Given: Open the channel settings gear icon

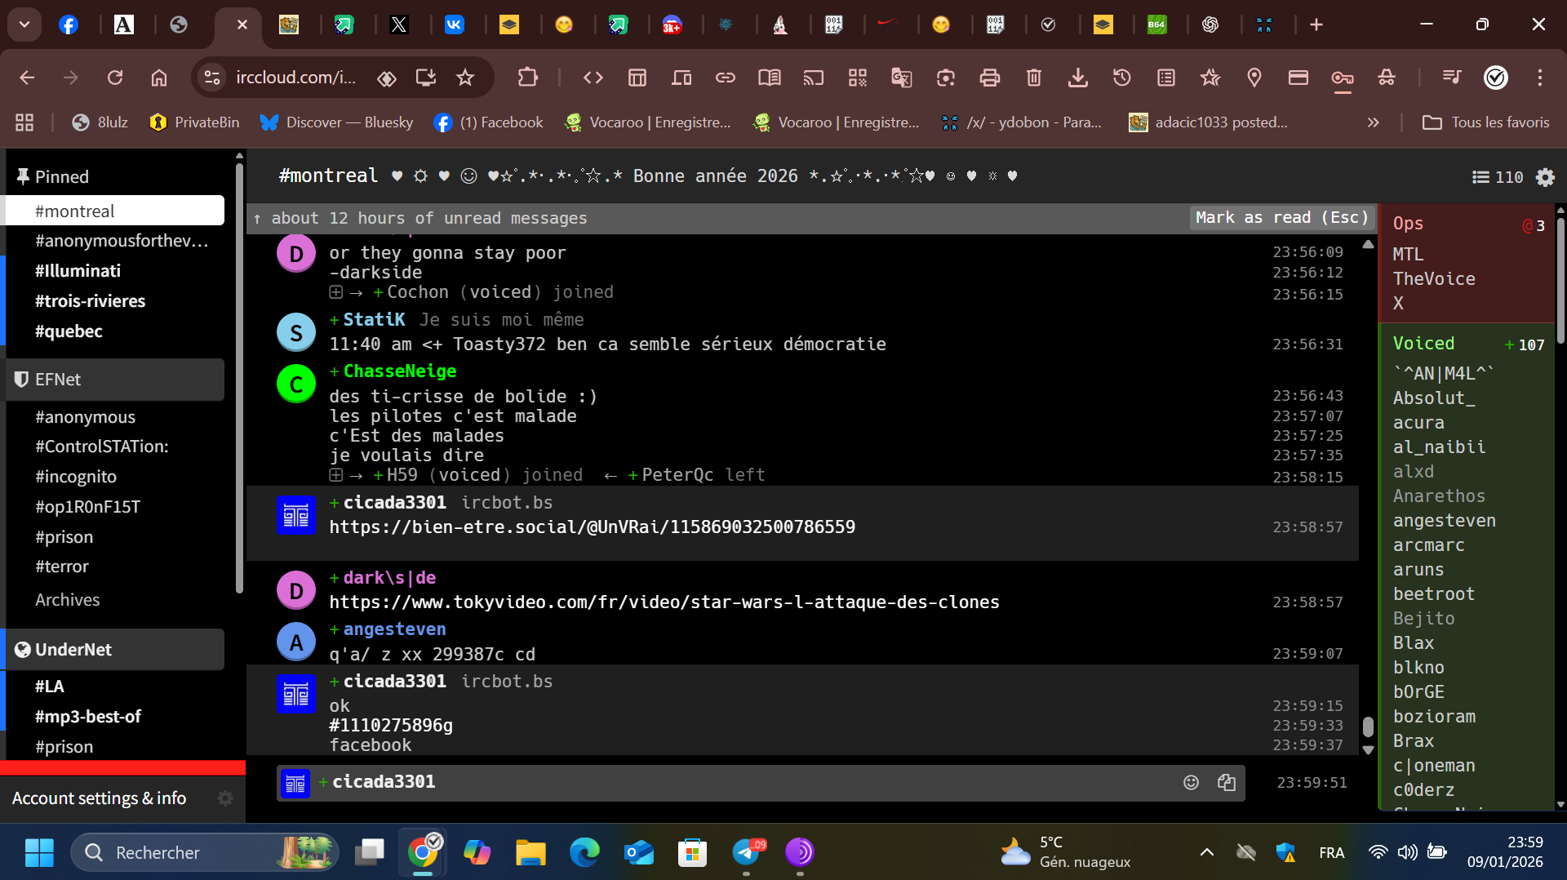Looking at the screenshot, I should pos(1545,177).
